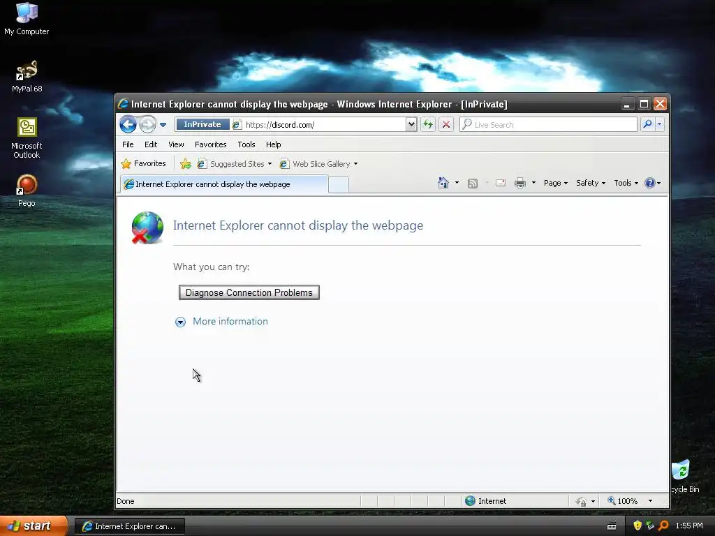Screen dimensions: 715x536
Task: Click Add to Favorites Bar star icon
Action: click(x=186, y=163)
